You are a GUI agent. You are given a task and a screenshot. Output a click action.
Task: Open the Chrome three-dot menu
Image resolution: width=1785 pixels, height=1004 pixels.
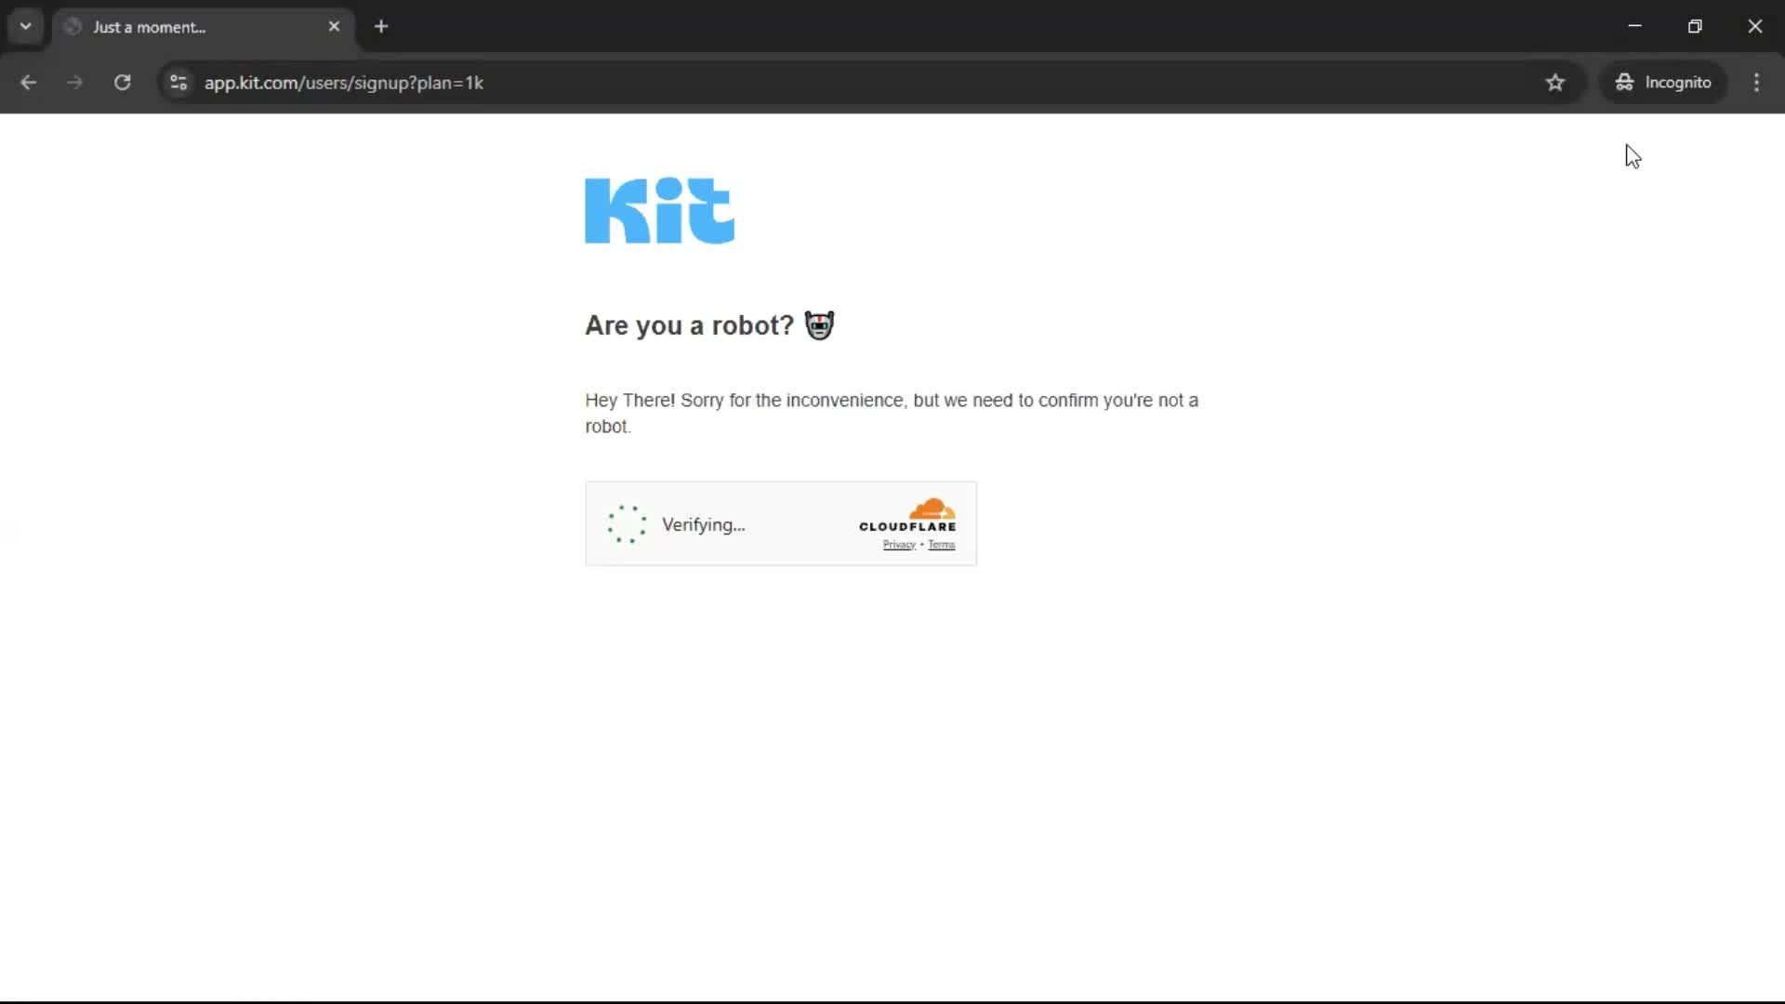point(1756,83)
